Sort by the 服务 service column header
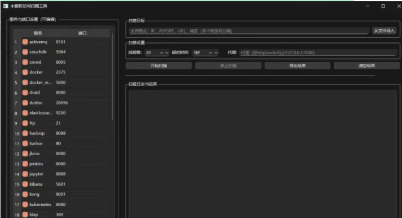Screen dimensions: 402x218 [x=38, y=33]
